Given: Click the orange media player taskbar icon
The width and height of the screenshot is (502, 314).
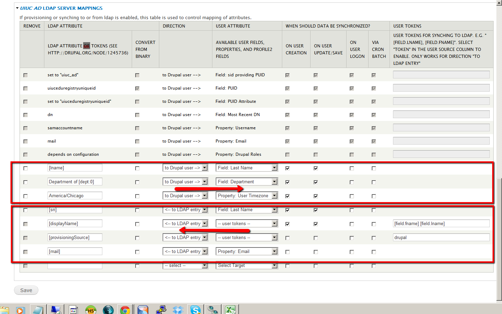Looking at the screenshot, I should click(21, 309).
